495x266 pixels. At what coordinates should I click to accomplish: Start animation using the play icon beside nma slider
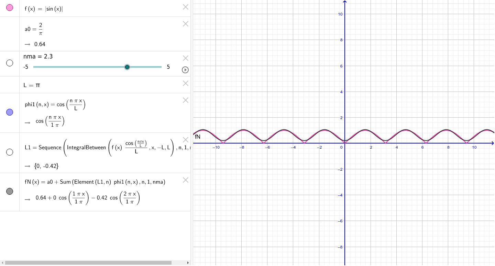coord(185,70)
